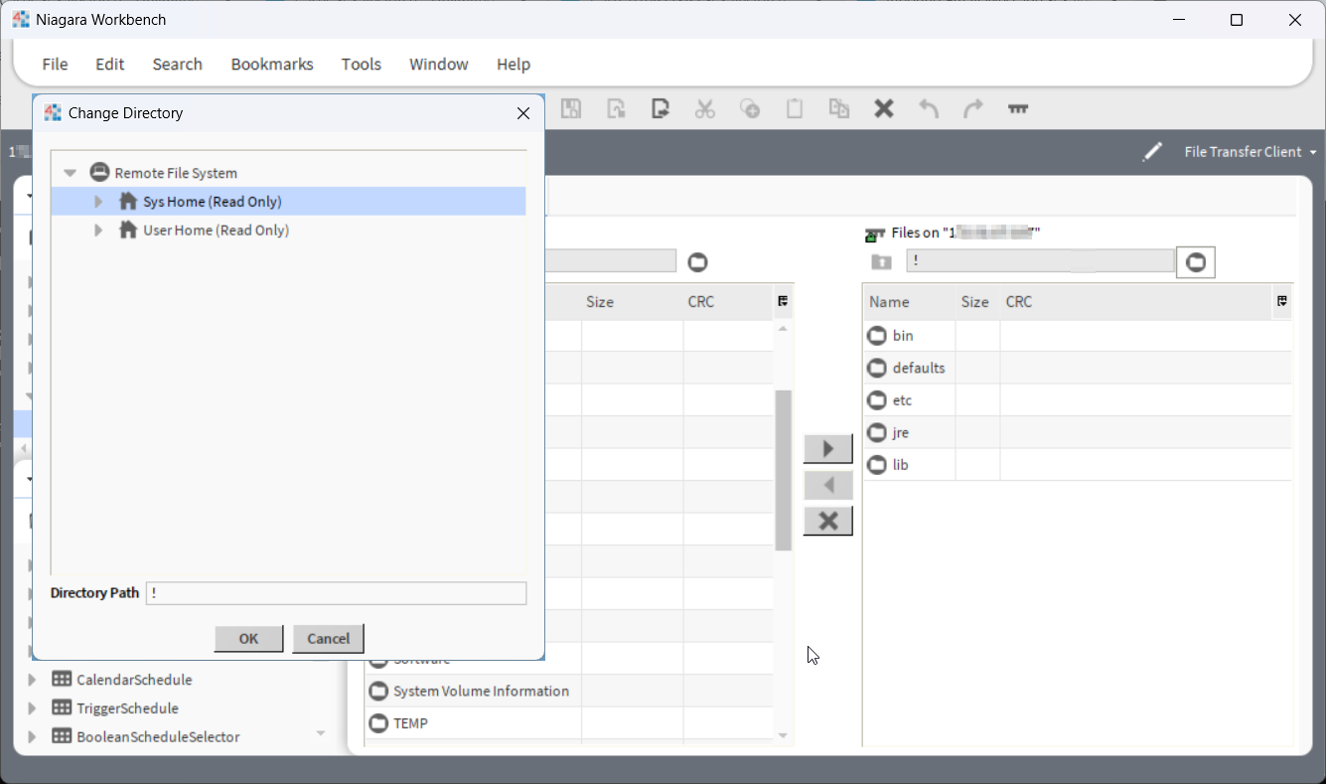Click the pencil edit icon near File Transfer Client
Image resolution: width=1326 pixels, height=784 pixels.
(x=1152, y=152)
